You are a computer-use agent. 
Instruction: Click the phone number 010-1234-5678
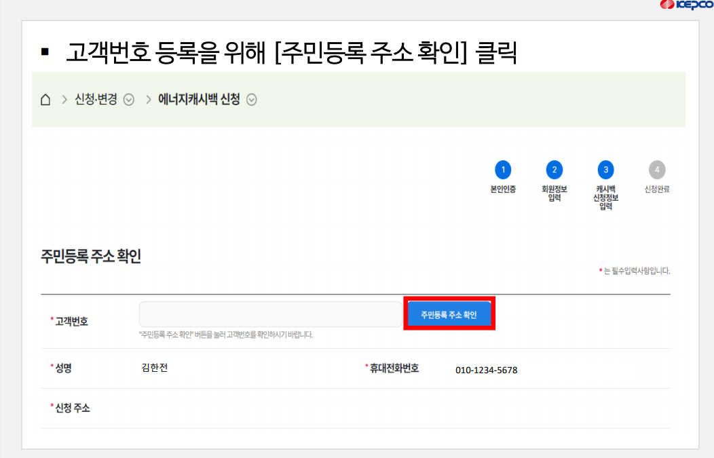click(487, 370)
